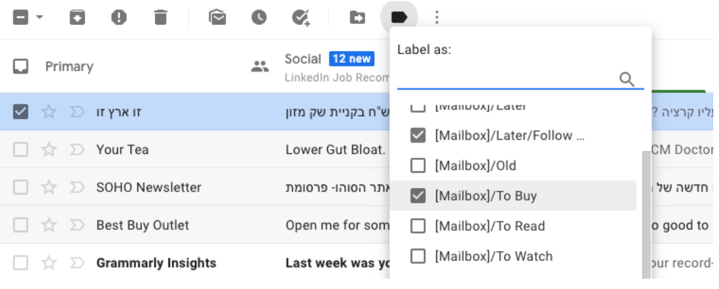The height and width of the screenshot is (289, 719).
Task: Click Add to Tasks icon
Action: pyautogui.click(x=301, y=18)
